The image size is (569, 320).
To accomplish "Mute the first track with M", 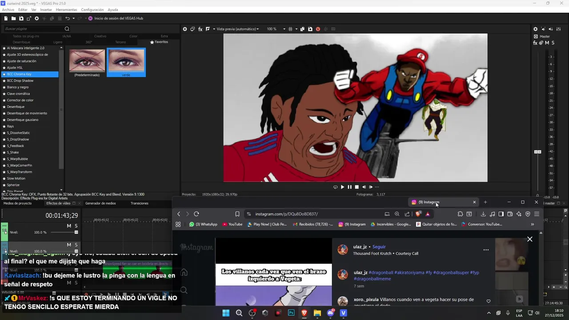I will [69, 226].
